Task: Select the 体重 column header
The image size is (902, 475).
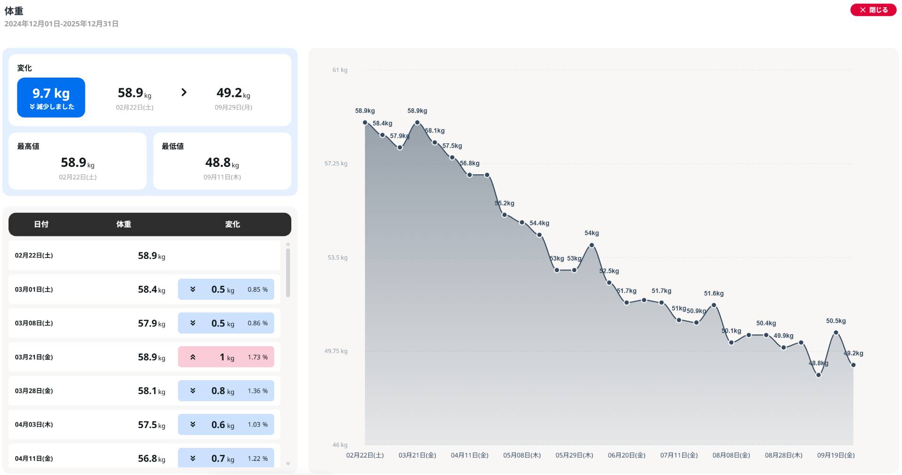Action: [124, 225]
